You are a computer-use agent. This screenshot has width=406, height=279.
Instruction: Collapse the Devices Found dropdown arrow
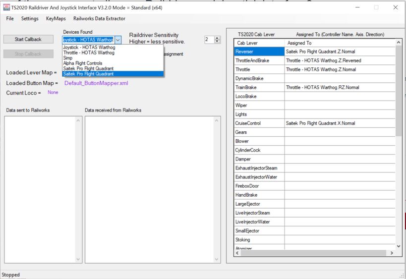117,40
